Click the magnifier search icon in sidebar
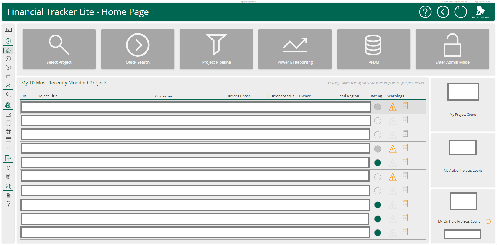 pyautogui.click(x=8, y=95)
